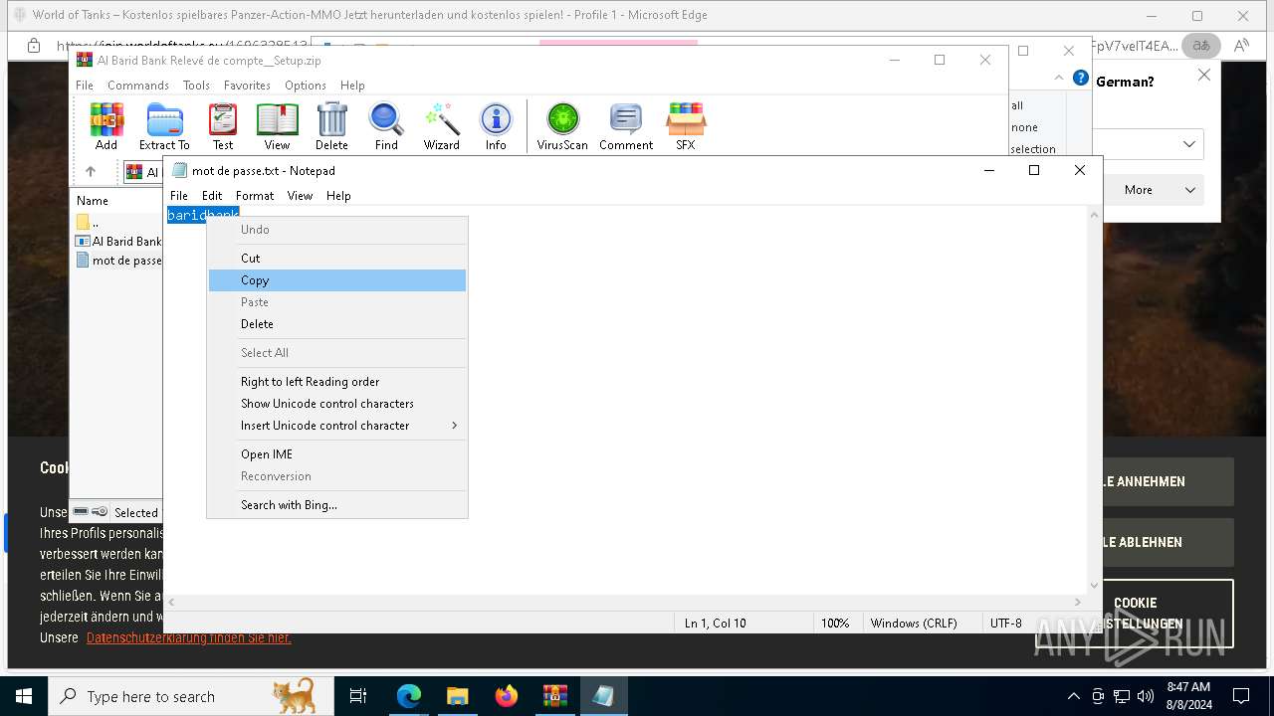Select the mot de passe file entry
1274x716 pixels.
tap(118, 260)
